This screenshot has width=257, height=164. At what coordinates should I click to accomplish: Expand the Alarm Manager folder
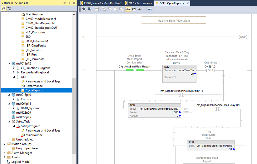4,153
